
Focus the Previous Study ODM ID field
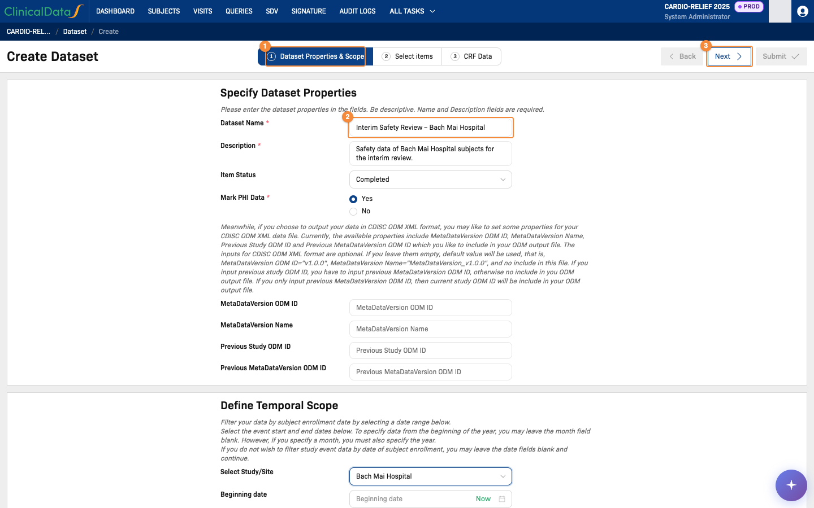click(431, 351)
